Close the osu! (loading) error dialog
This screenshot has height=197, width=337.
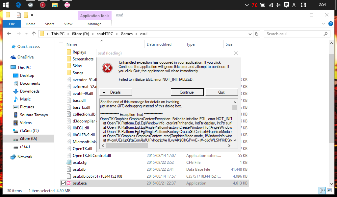[236, 53]
